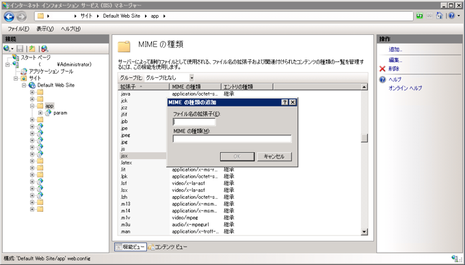Select the アプリケーション プール icon
The image size is (465, 265).
tap(24, 71)
